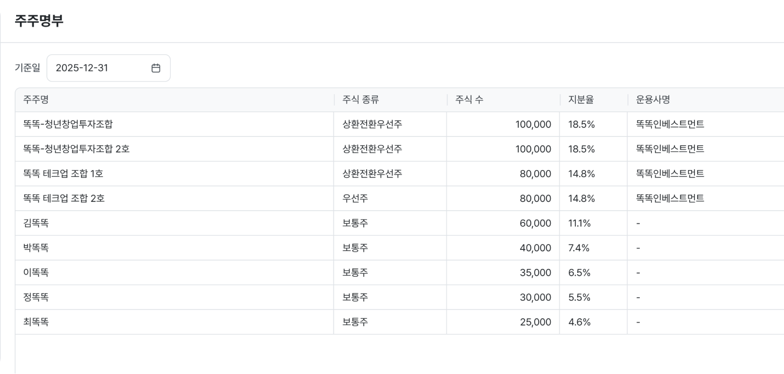This screenshot has width=784, height=374.
Task: Click shareholder name 최똑똑
Action: tap(36, 322)
